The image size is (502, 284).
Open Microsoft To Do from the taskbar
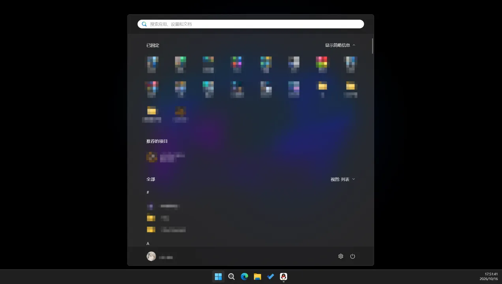point(270,277)
